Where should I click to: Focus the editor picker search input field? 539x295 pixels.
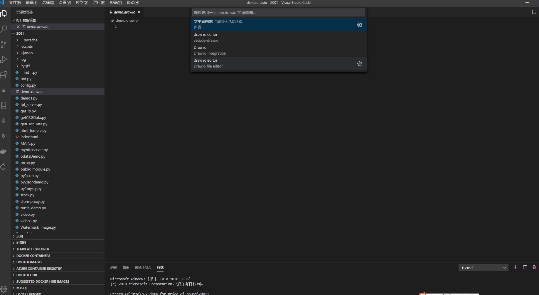(x=279, y=13)
